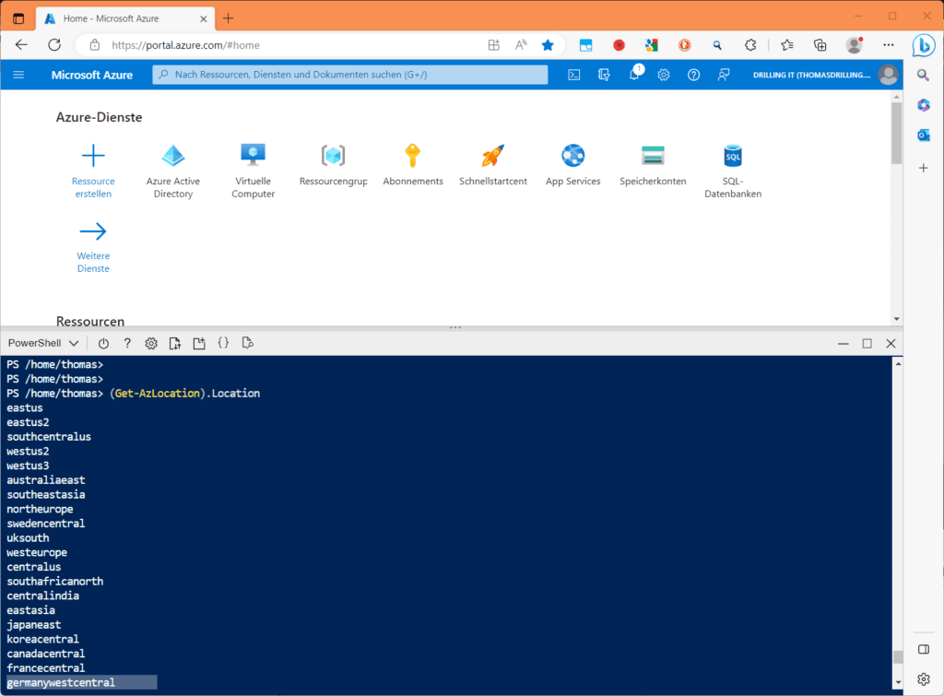944x696 pixels.
Task: Add a site with sidebar plus icon
Action: tap(924, 168)
